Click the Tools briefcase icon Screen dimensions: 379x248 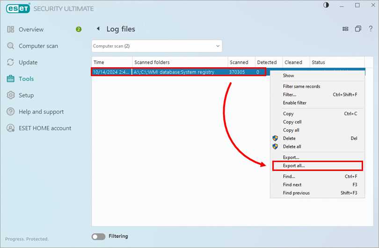coord(11,79)
